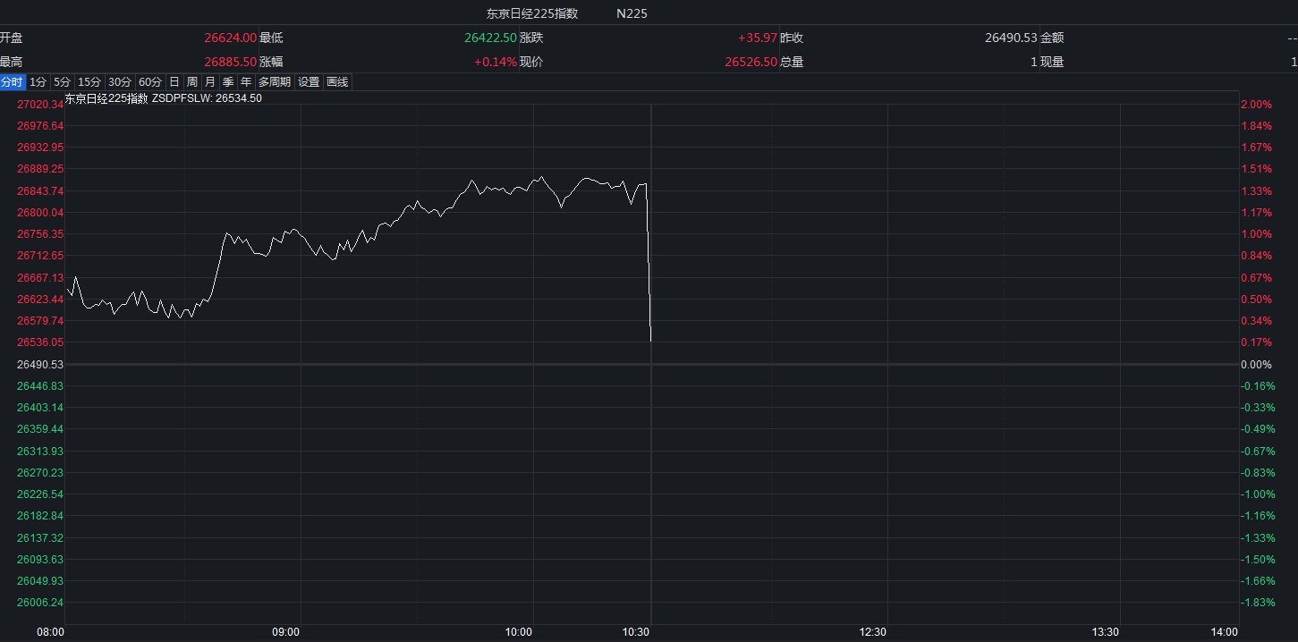Click the 最高 value 26885.50
Screen dimensions: 1298x642
tap(230, 62)
